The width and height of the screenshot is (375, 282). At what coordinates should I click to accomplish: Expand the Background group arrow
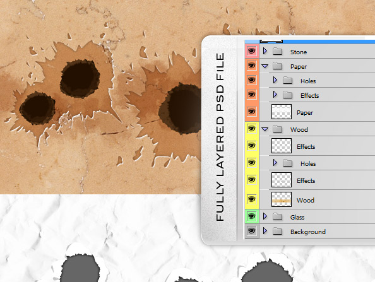tap(265, 231)
